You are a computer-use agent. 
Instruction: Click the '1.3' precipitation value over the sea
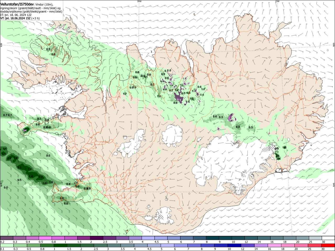coord(19,168)
